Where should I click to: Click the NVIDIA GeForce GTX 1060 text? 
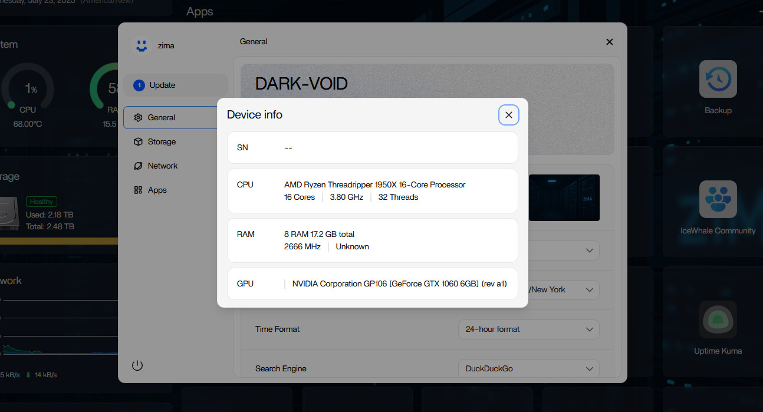tap(399, 284)
